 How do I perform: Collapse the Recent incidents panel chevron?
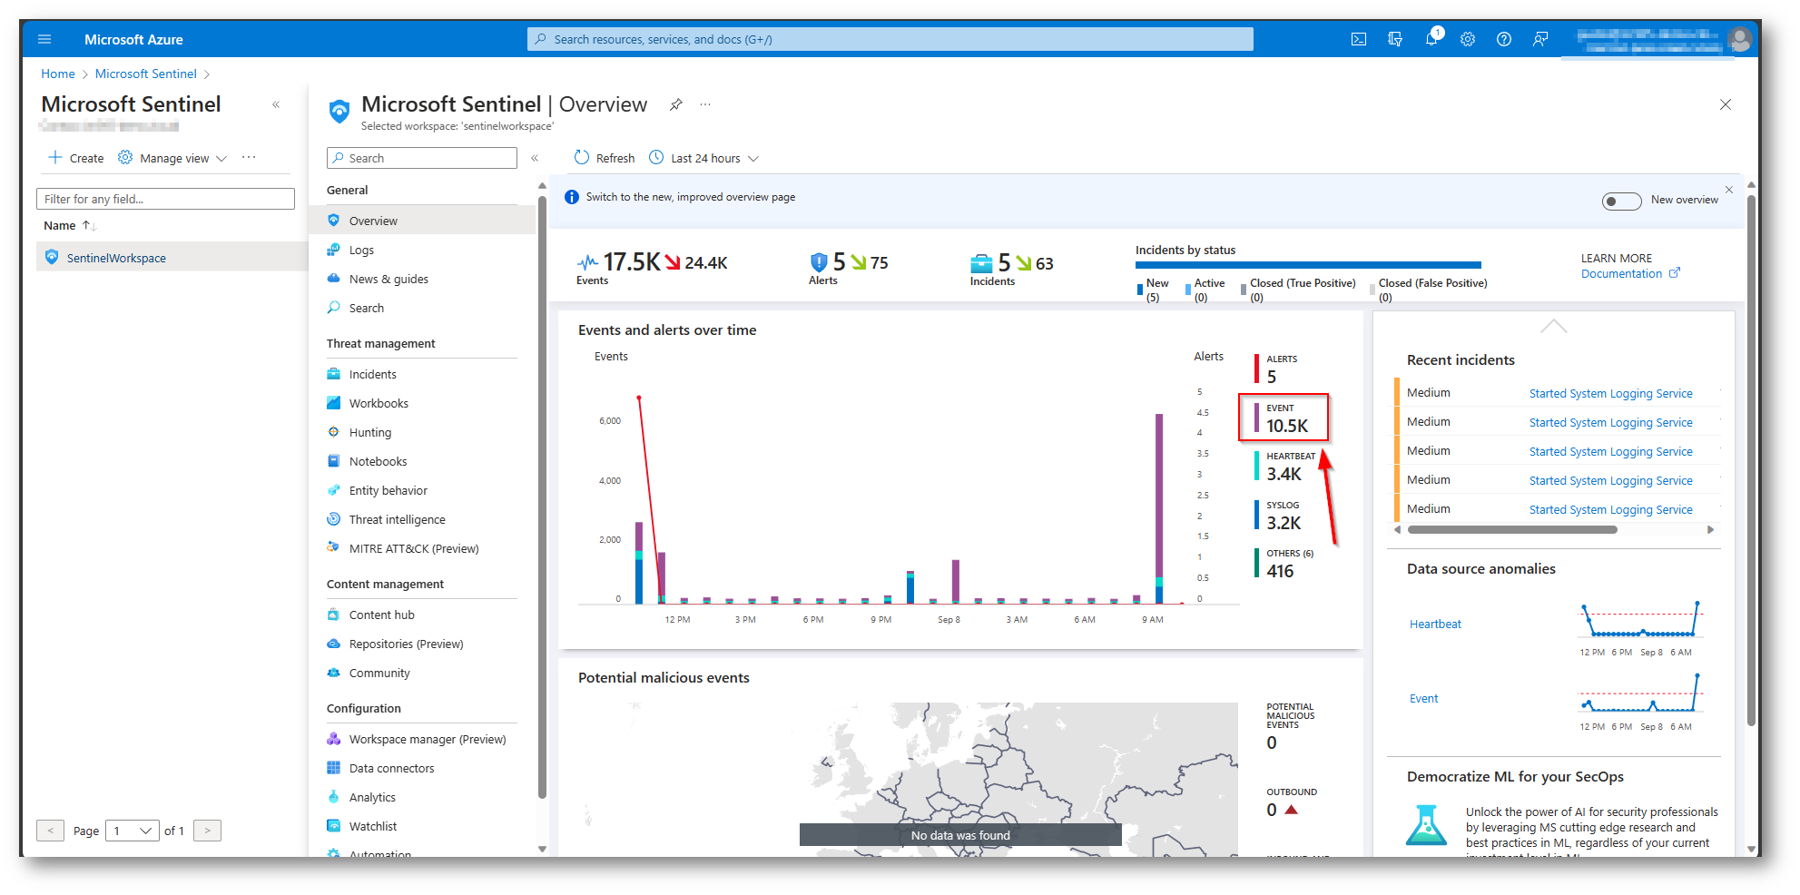(1553, 326)
